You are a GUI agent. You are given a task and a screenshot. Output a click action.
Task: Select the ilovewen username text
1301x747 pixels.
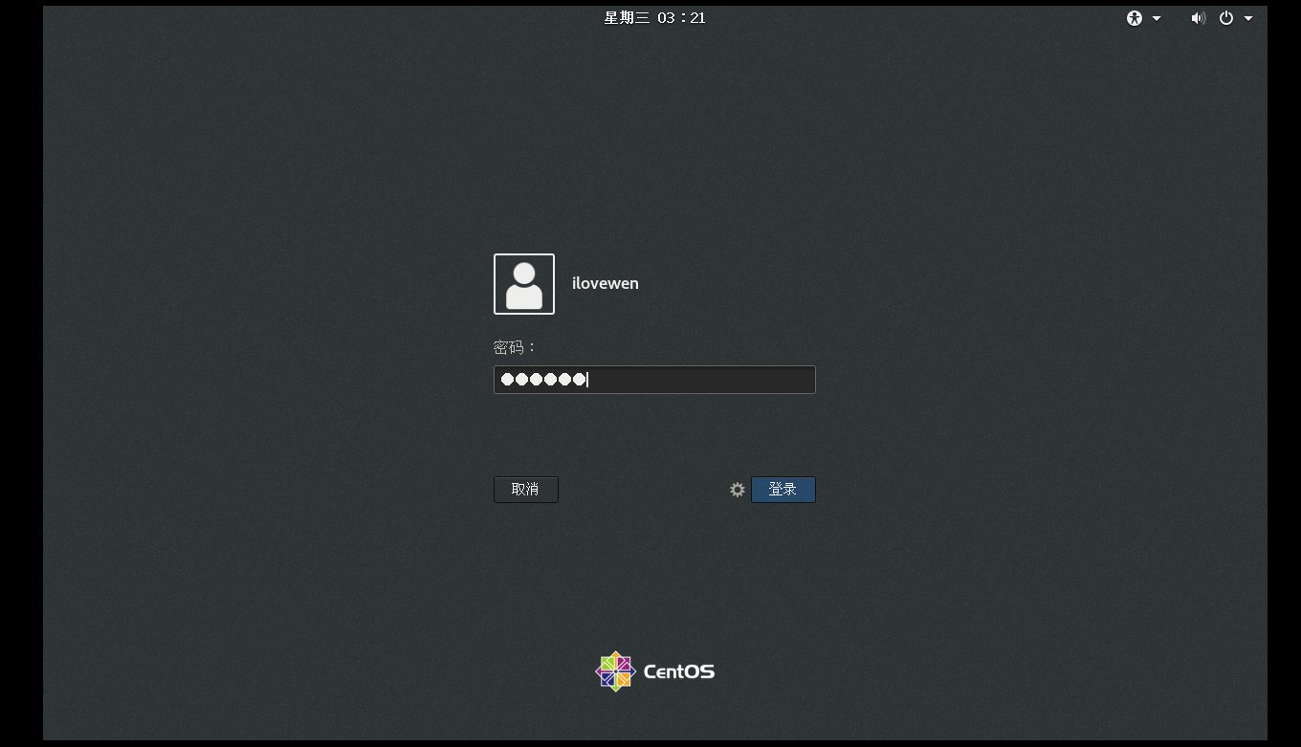606,283
